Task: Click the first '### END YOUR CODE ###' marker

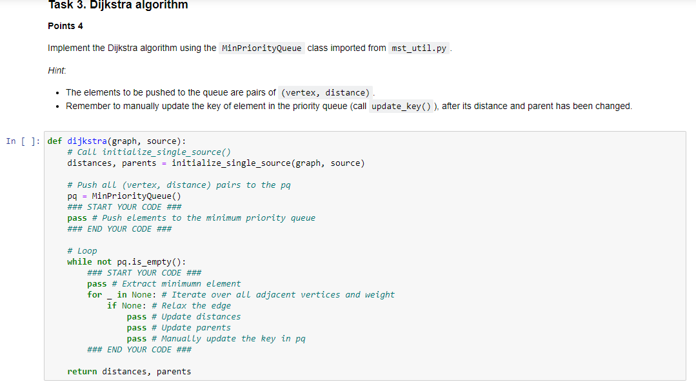Action: pyautogui.click(x=119, y=229)
